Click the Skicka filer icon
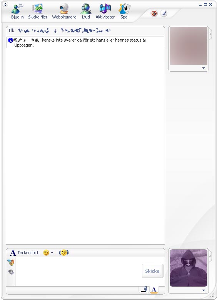The image size is (217, 300). tap(38, 12)
